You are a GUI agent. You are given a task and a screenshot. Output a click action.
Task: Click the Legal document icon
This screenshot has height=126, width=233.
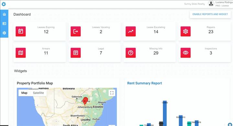[76, 53]
